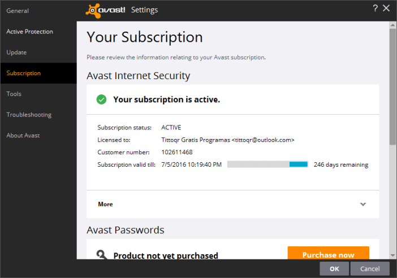Open the About Avast section

[23, 136]
